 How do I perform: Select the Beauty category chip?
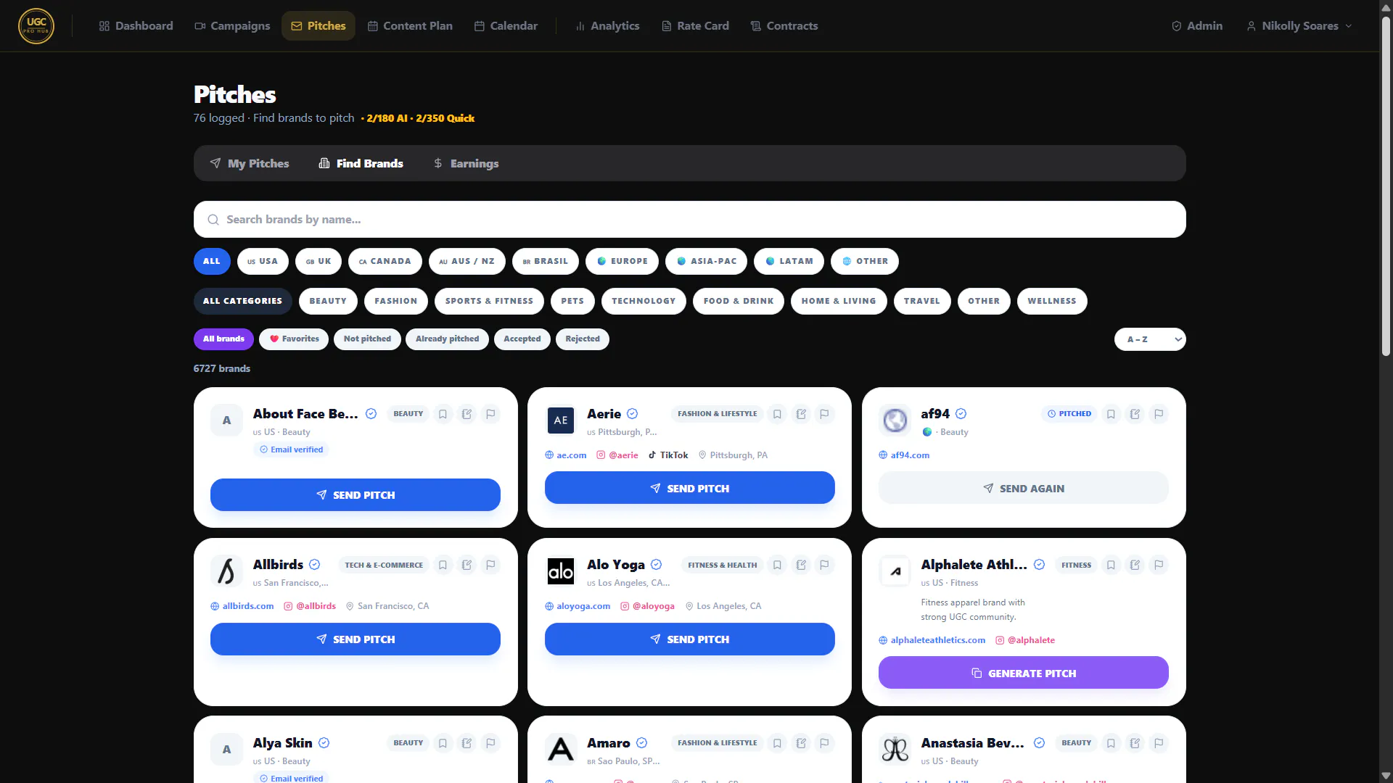click(328, 302)
